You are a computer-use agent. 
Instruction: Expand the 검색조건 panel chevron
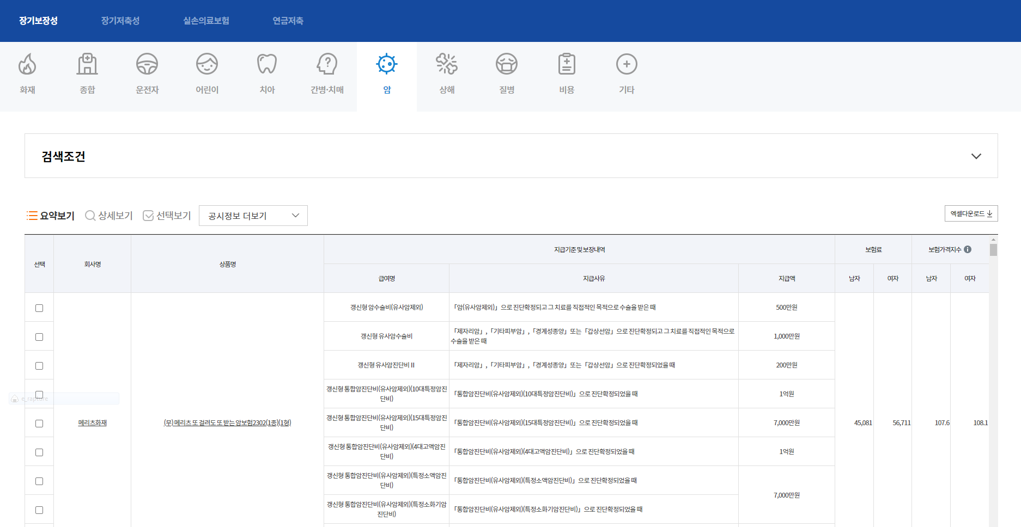[x=976, y=156]
